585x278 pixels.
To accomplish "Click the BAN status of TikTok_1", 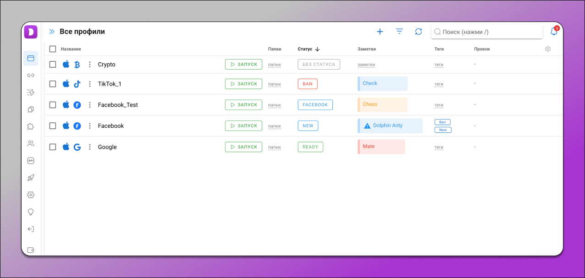I will coord(307,84).
